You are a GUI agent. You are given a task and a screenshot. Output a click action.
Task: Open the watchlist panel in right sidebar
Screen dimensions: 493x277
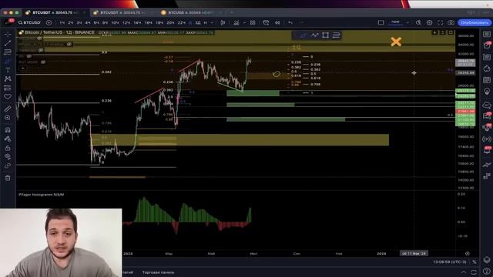pyautogui.click(x=487, y=34)
